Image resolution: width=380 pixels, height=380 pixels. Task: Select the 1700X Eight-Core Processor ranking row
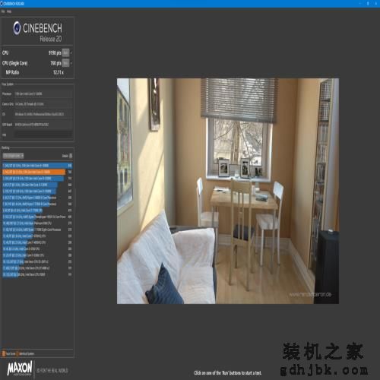pyautogui.click(x=37, y=230)
